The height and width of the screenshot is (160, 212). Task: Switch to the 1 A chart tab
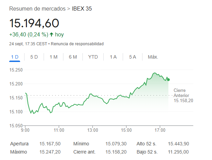pos(113,57)
